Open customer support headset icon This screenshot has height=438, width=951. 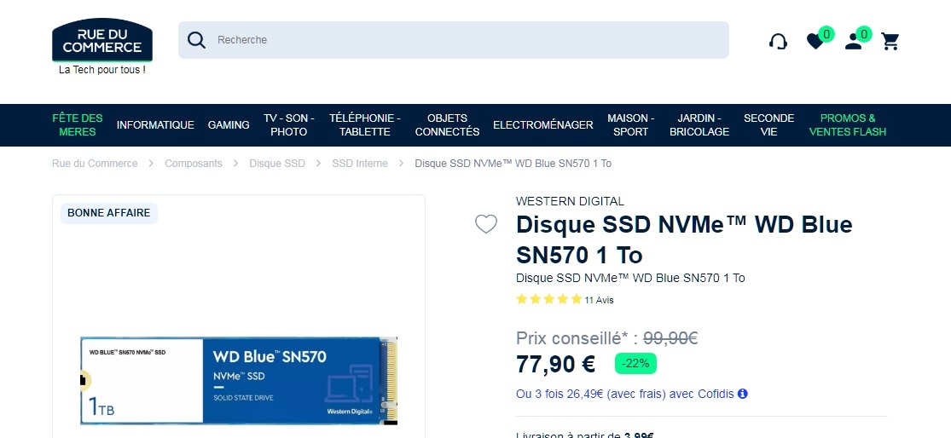click(x=778, y=41)
